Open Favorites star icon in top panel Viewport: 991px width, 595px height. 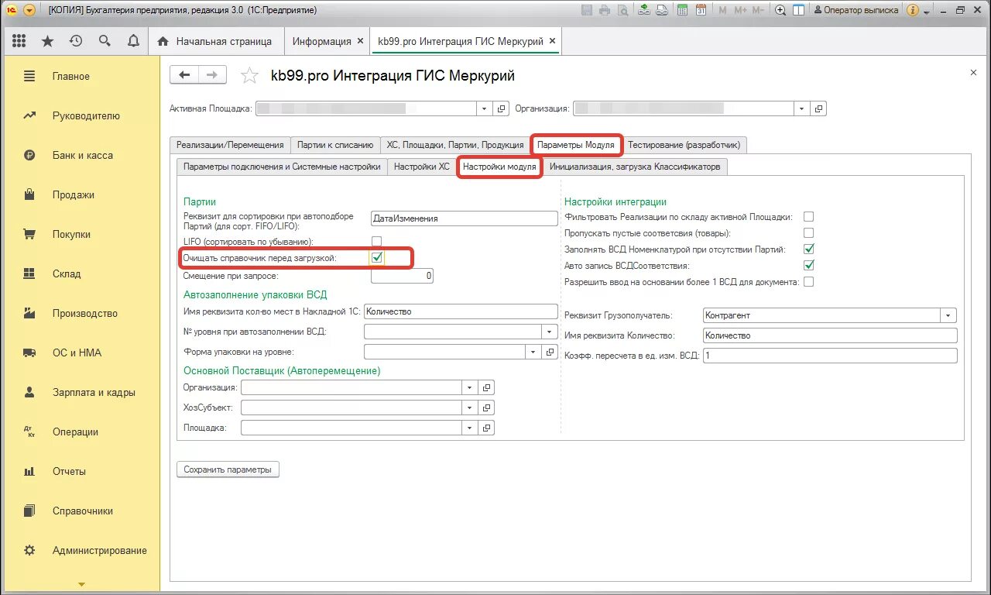(x=48, y=41)
